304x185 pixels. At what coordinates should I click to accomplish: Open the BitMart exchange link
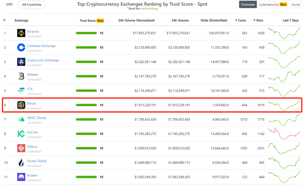[33, 75]
